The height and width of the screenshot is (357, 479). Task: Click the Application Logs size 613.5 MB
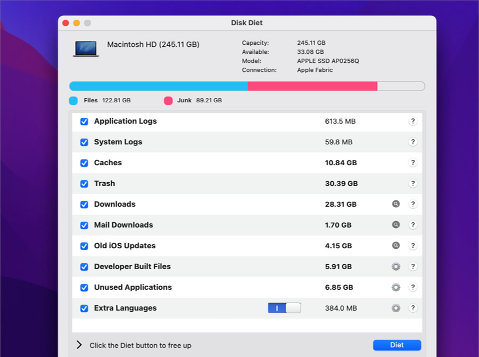(x=340, y=121)
